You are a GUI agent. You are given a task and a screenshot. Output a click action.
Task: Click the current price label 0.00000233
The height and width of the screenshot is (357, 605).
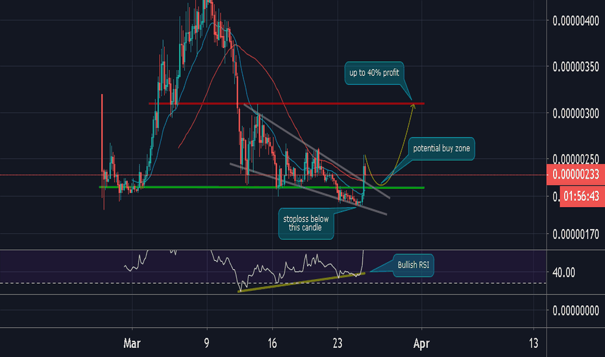[x=575, y=175]
